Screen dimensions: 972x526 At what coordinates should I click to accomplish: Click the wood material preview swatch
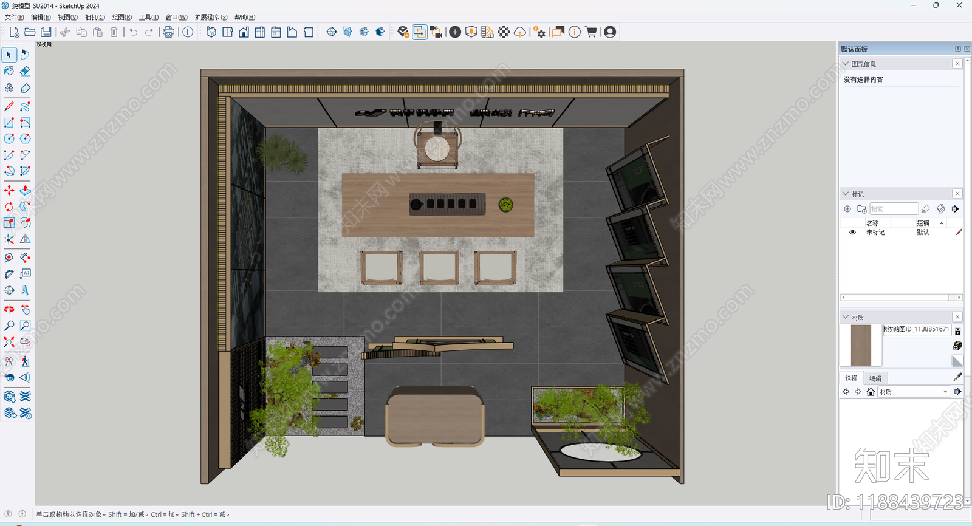[x=861, y=346]
